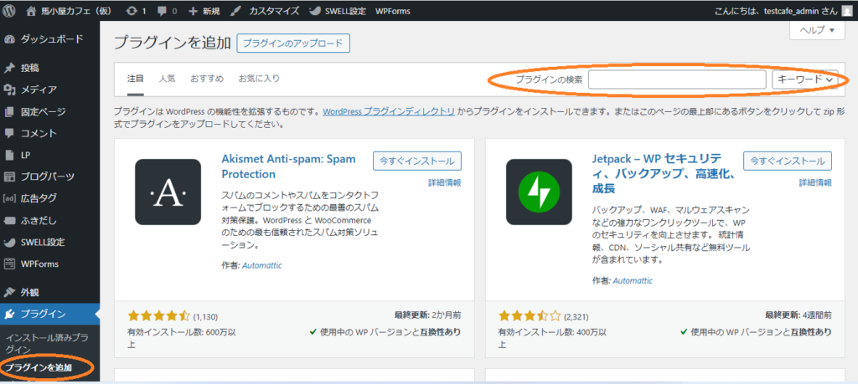Click the updates refresh icon showing 1
This screenshot has height=384, width=858.
[132, 11]
